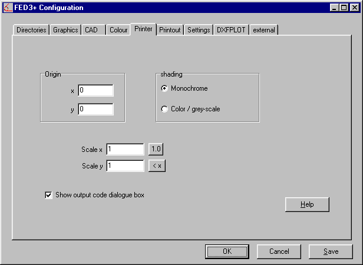Switch to the Graphics tab
Viewport: 363px width, 265px height.
tap(65, 30)
